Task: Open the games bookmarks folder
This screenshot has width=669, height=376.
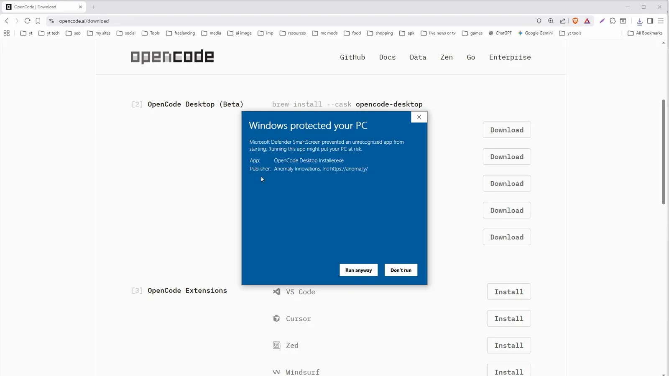Action: 472,33
